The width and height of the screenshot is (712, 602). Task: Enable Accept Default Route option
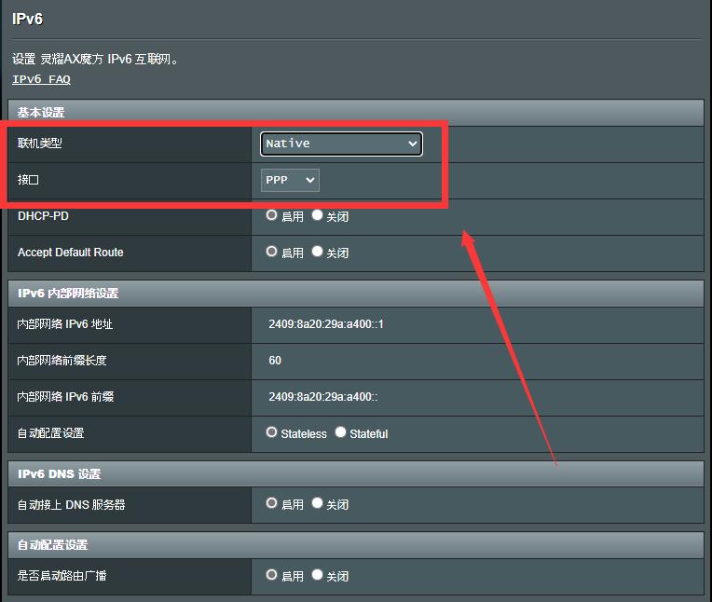272,252
